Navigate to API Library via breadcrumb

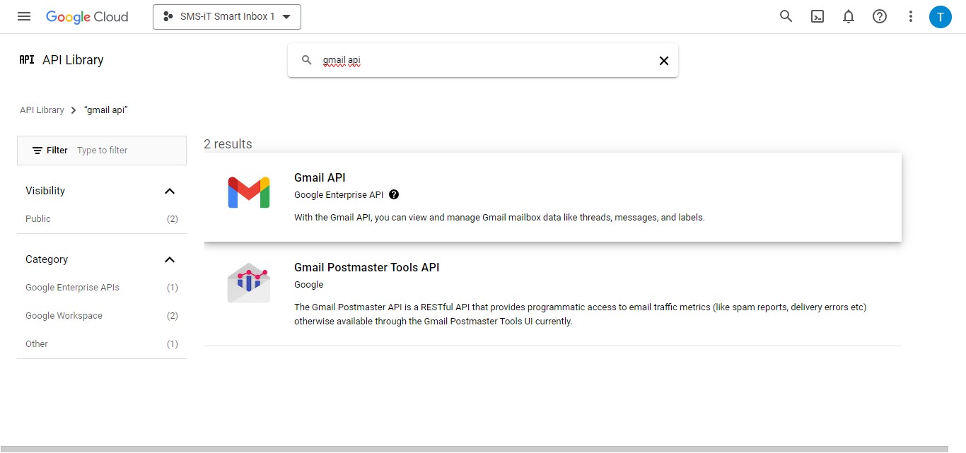42,110
